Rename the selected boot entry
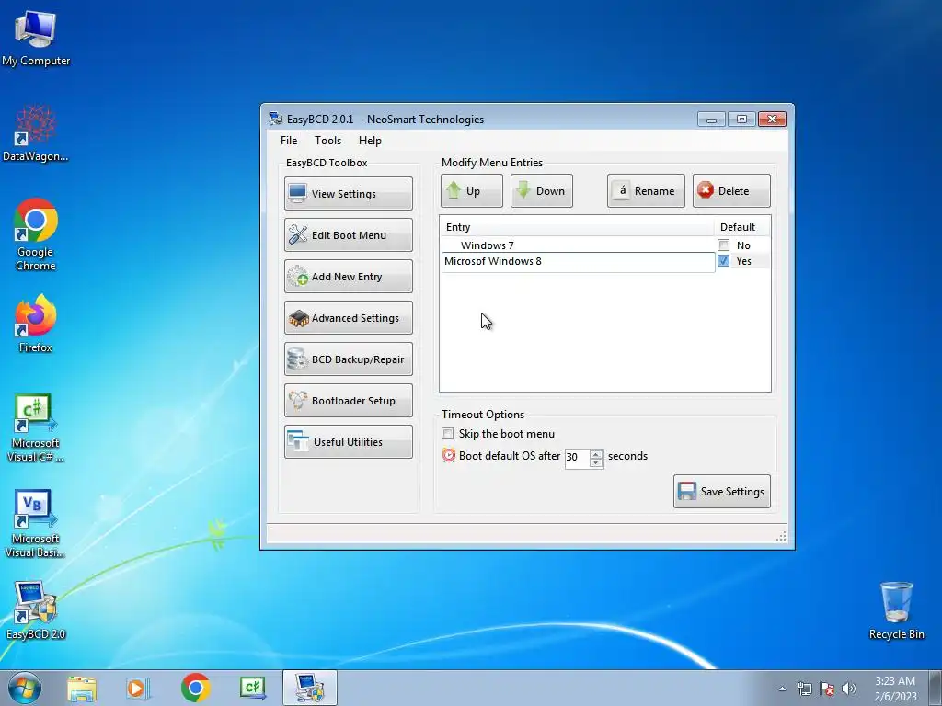942x706 pixels. tap(646, 191)
